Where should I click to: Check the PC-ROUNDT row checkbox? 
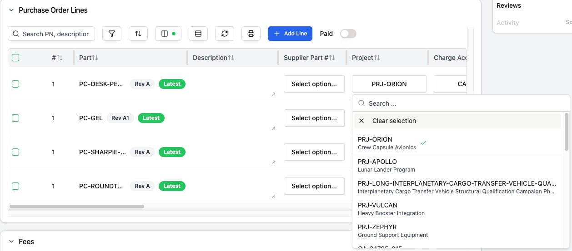tap(15, 186)
